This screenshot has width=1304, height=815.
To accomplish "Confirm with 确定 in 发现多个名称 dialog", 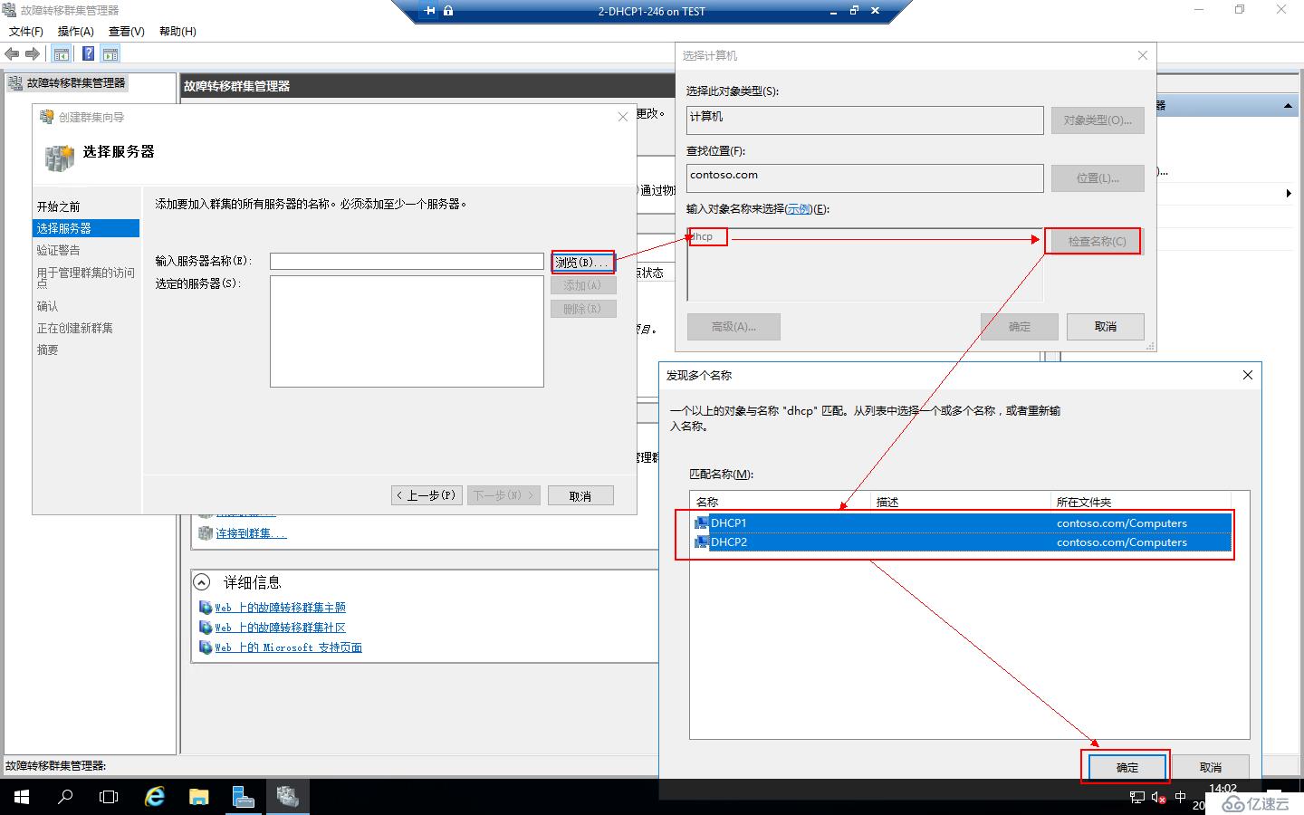I will click(x=1127, y=768).
